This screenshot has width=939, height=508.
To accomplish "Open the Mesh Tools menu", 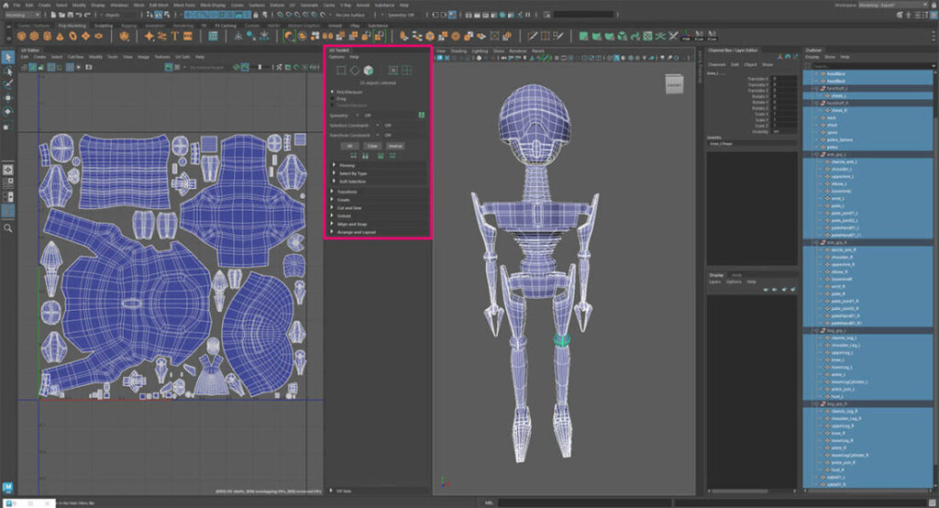I will (183, 5).
